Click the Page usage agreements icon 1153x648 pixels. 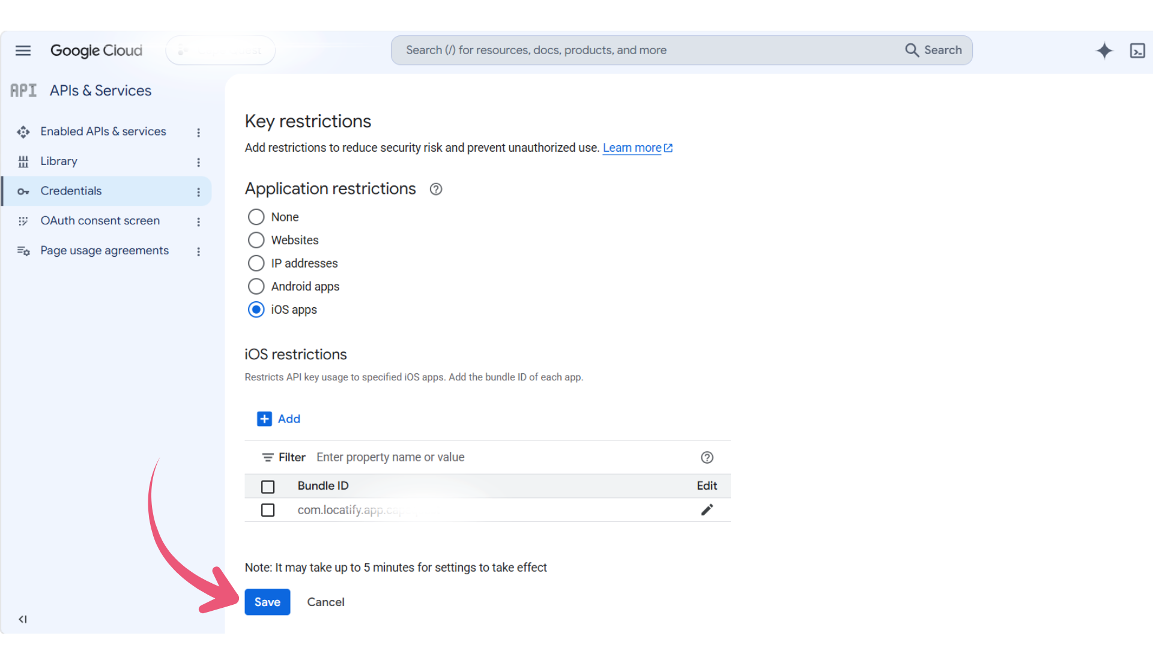(x=23, y=251)
